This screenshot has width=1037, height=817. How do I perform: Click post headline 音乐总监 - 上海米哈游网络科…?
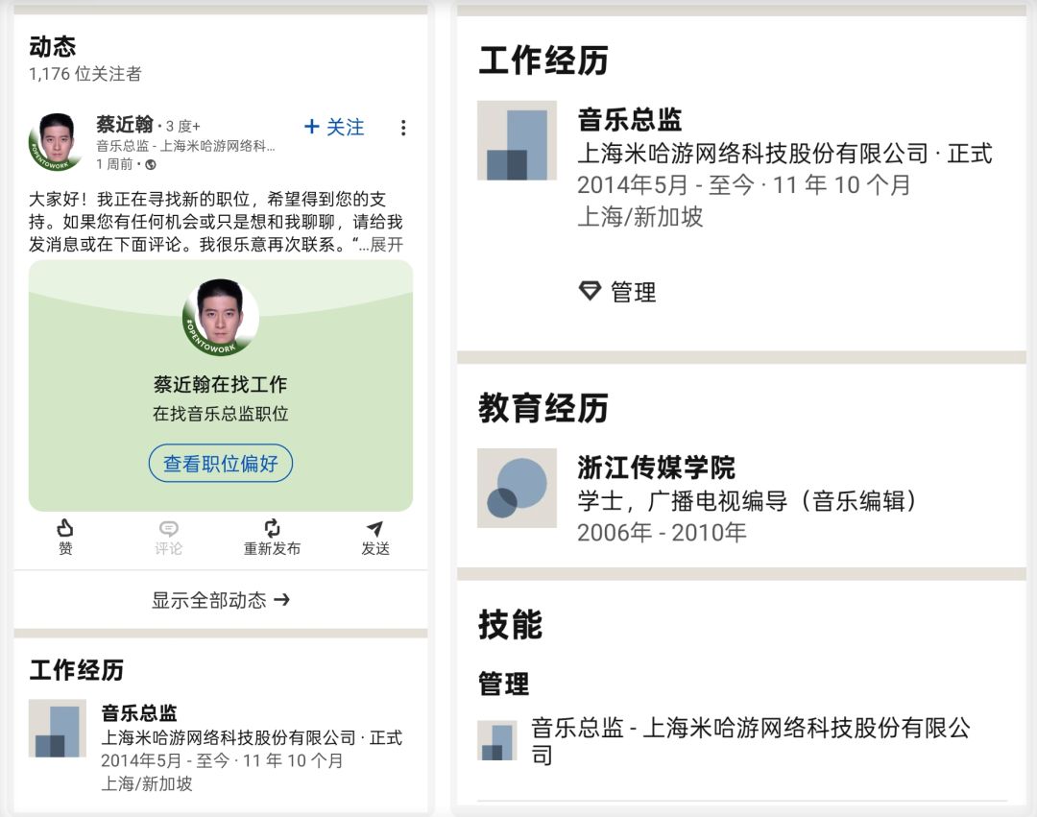pyautogui.click(x=186, y=145)
